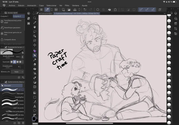Viewport: 179px width, 125px height.
Task: Click Seleccionar gama de colores item
Action: tap(12, 34)
